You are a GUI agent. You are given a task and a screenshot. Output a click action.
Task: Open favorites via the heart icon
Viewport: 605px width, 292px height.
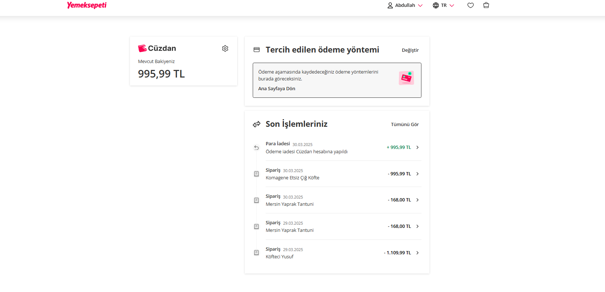[x=471, y=5]
